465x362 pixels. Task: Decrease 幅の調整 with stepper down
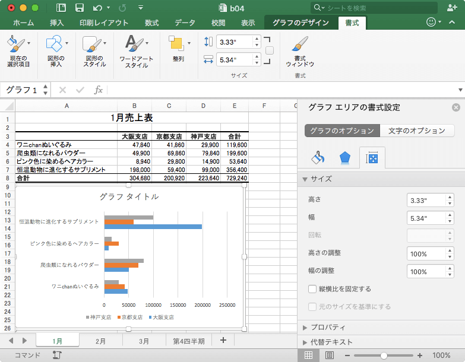click(x=450, y=275)
